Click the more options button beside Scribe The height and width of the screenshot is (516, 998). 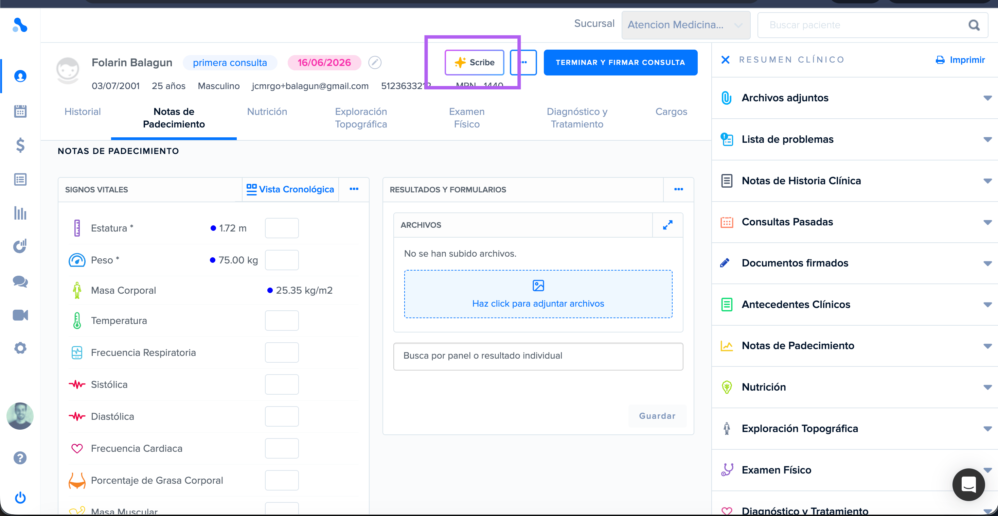(x=523, y=63)
